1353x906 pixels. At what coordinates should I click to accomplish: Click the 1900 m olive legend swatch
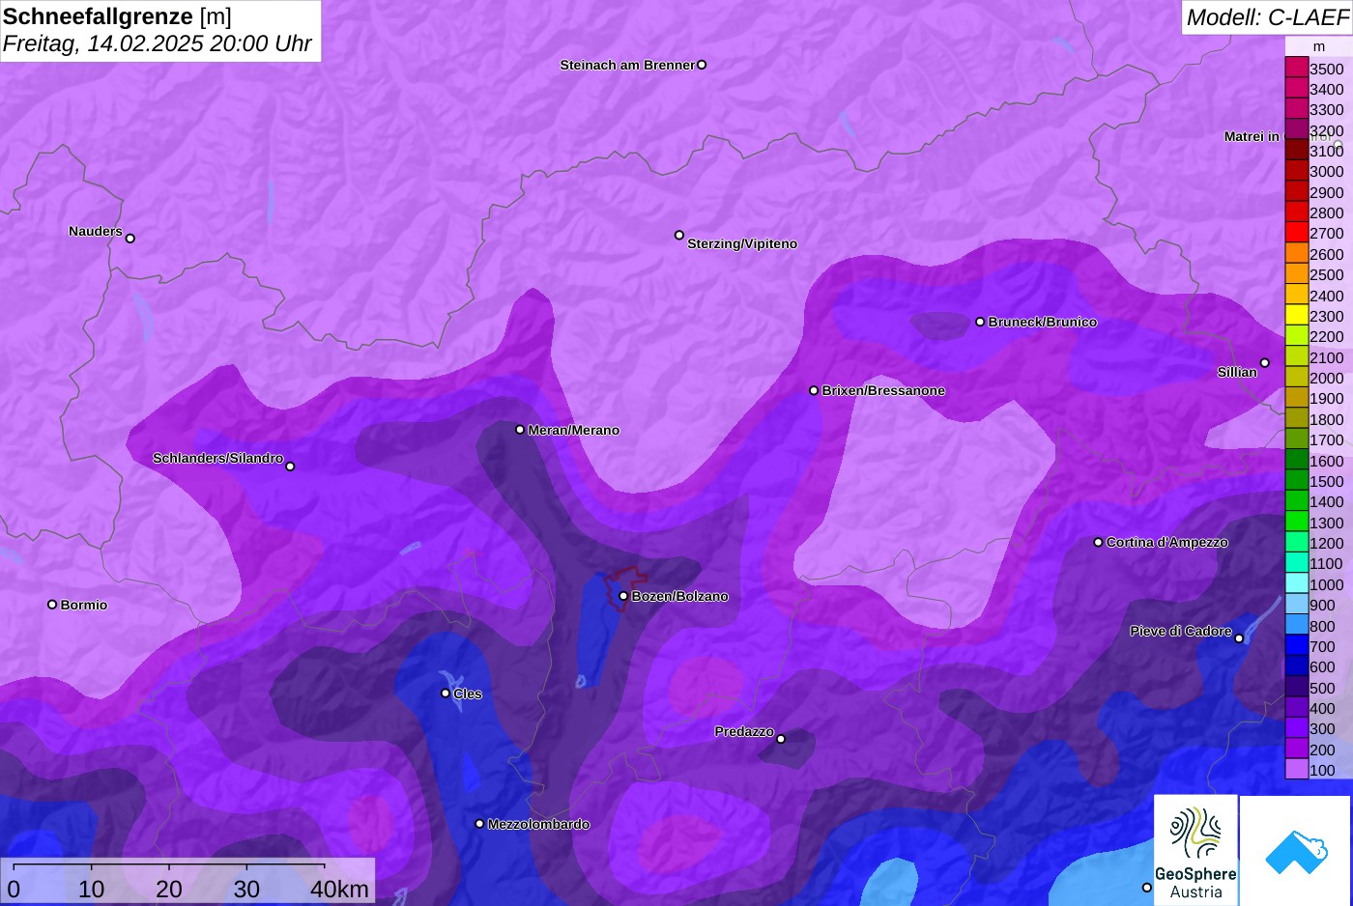click(1296, 398)
